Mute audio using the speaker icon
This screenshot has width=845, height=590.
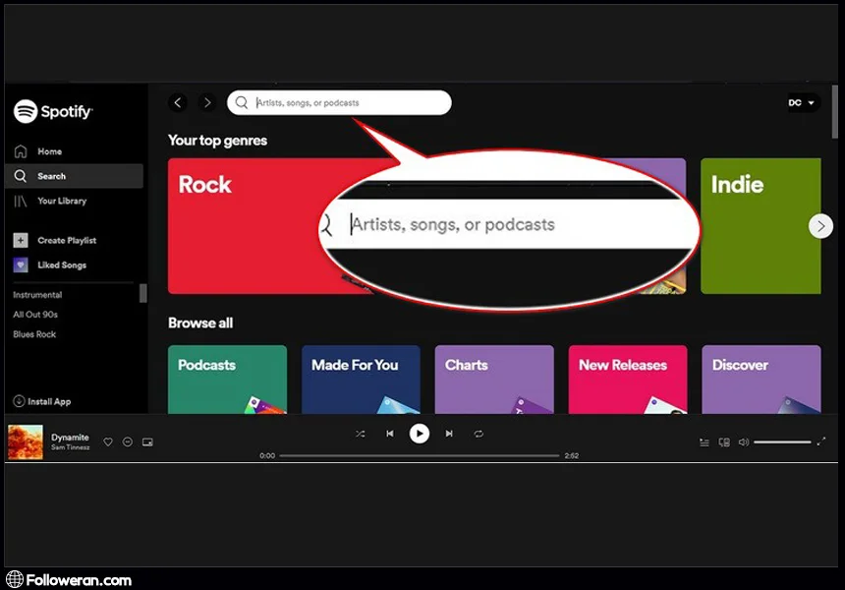pyautogui.click(x=744, y=442)
